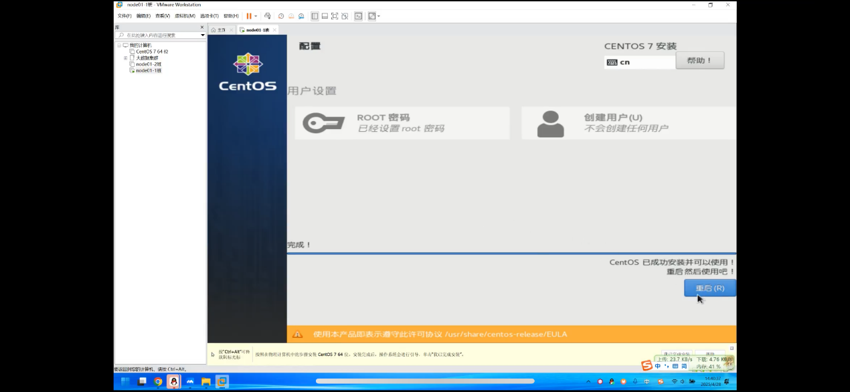Screen dimensions: 850x392
Task: Open the suspend button dropdown arrow
Action: (256, 16)
